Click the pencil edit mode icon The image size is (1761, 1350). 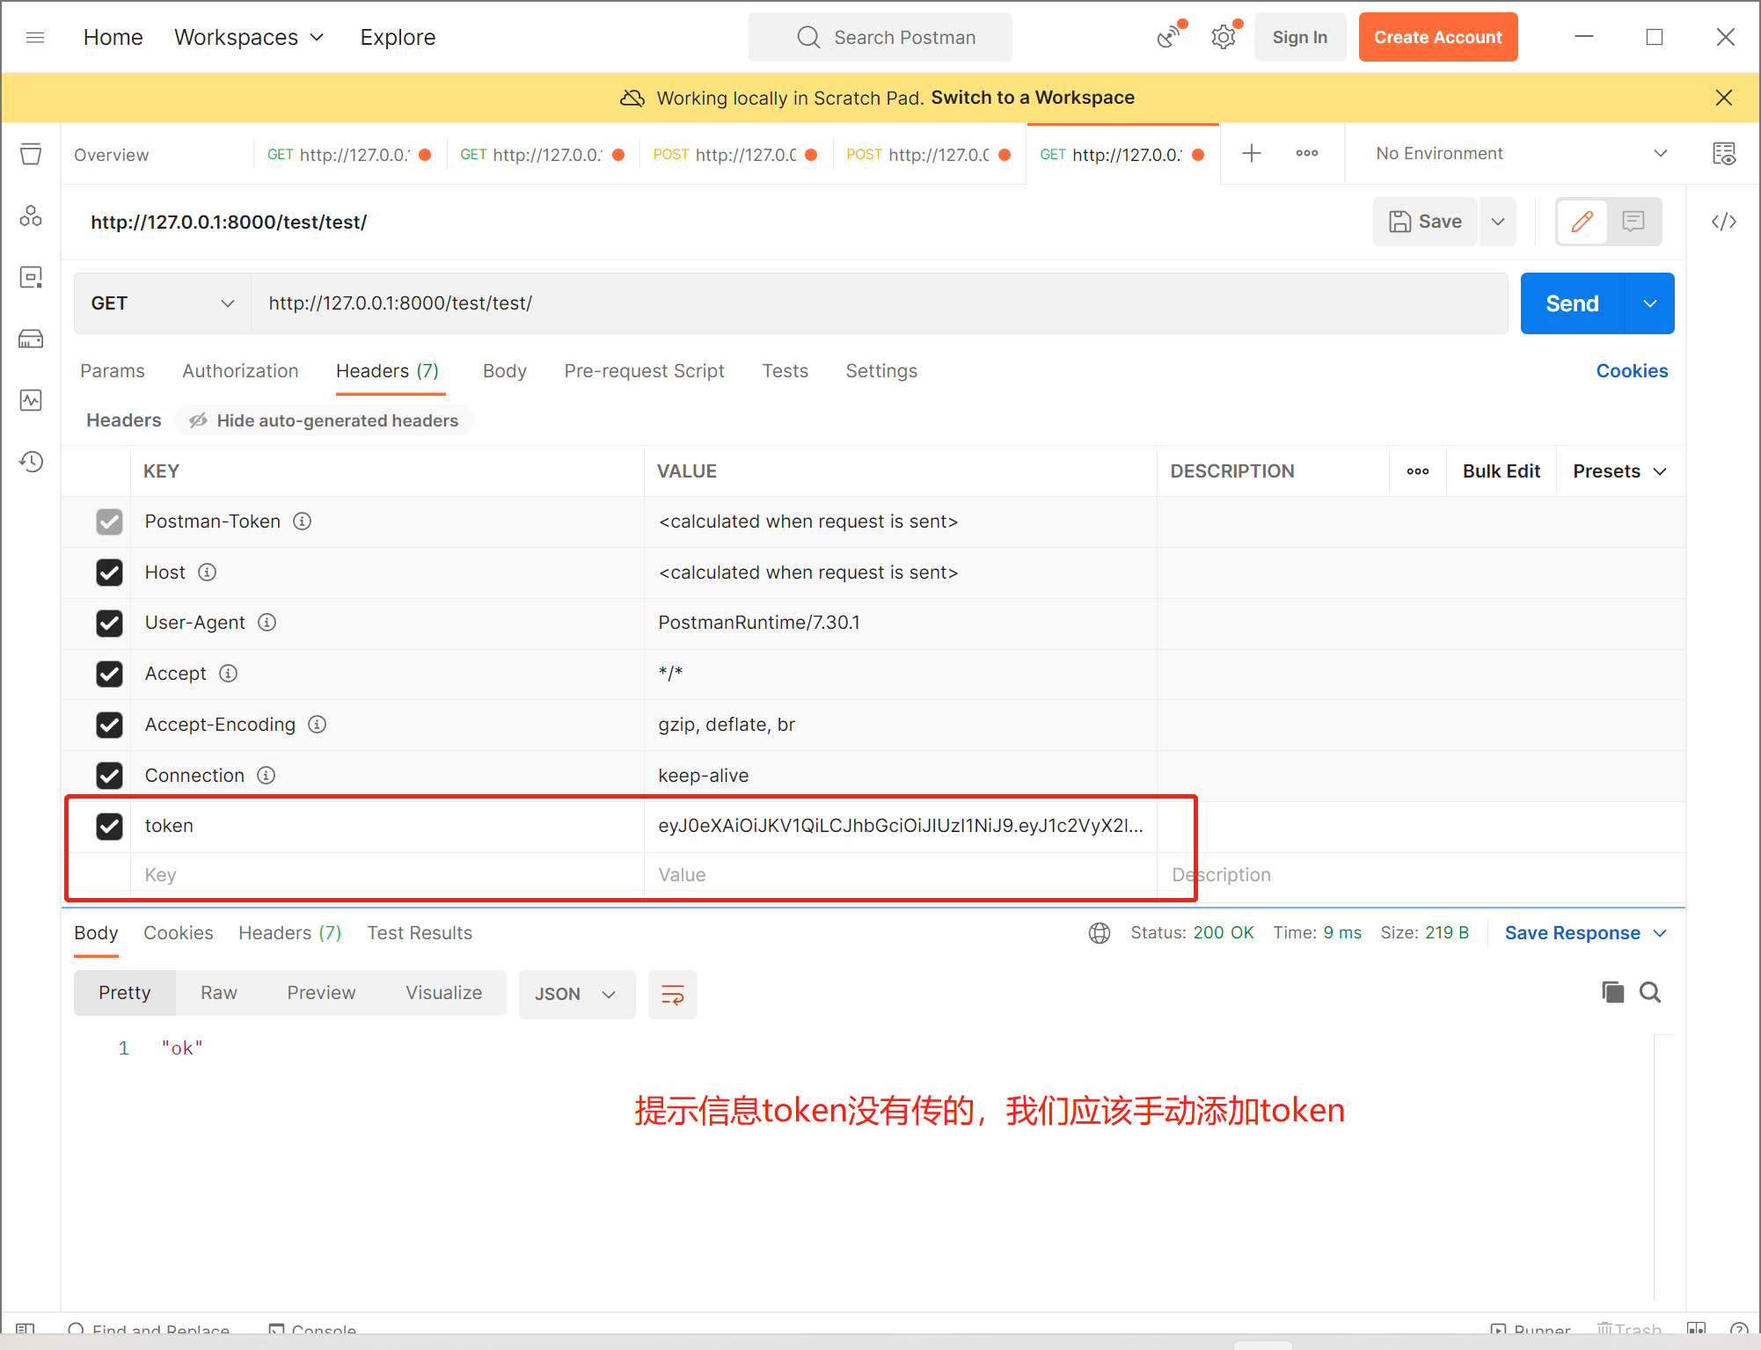point(1582,222)
